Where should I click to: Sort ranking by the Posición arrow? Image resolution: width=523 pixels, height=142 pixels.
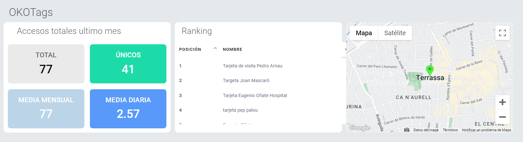[215, 49]
